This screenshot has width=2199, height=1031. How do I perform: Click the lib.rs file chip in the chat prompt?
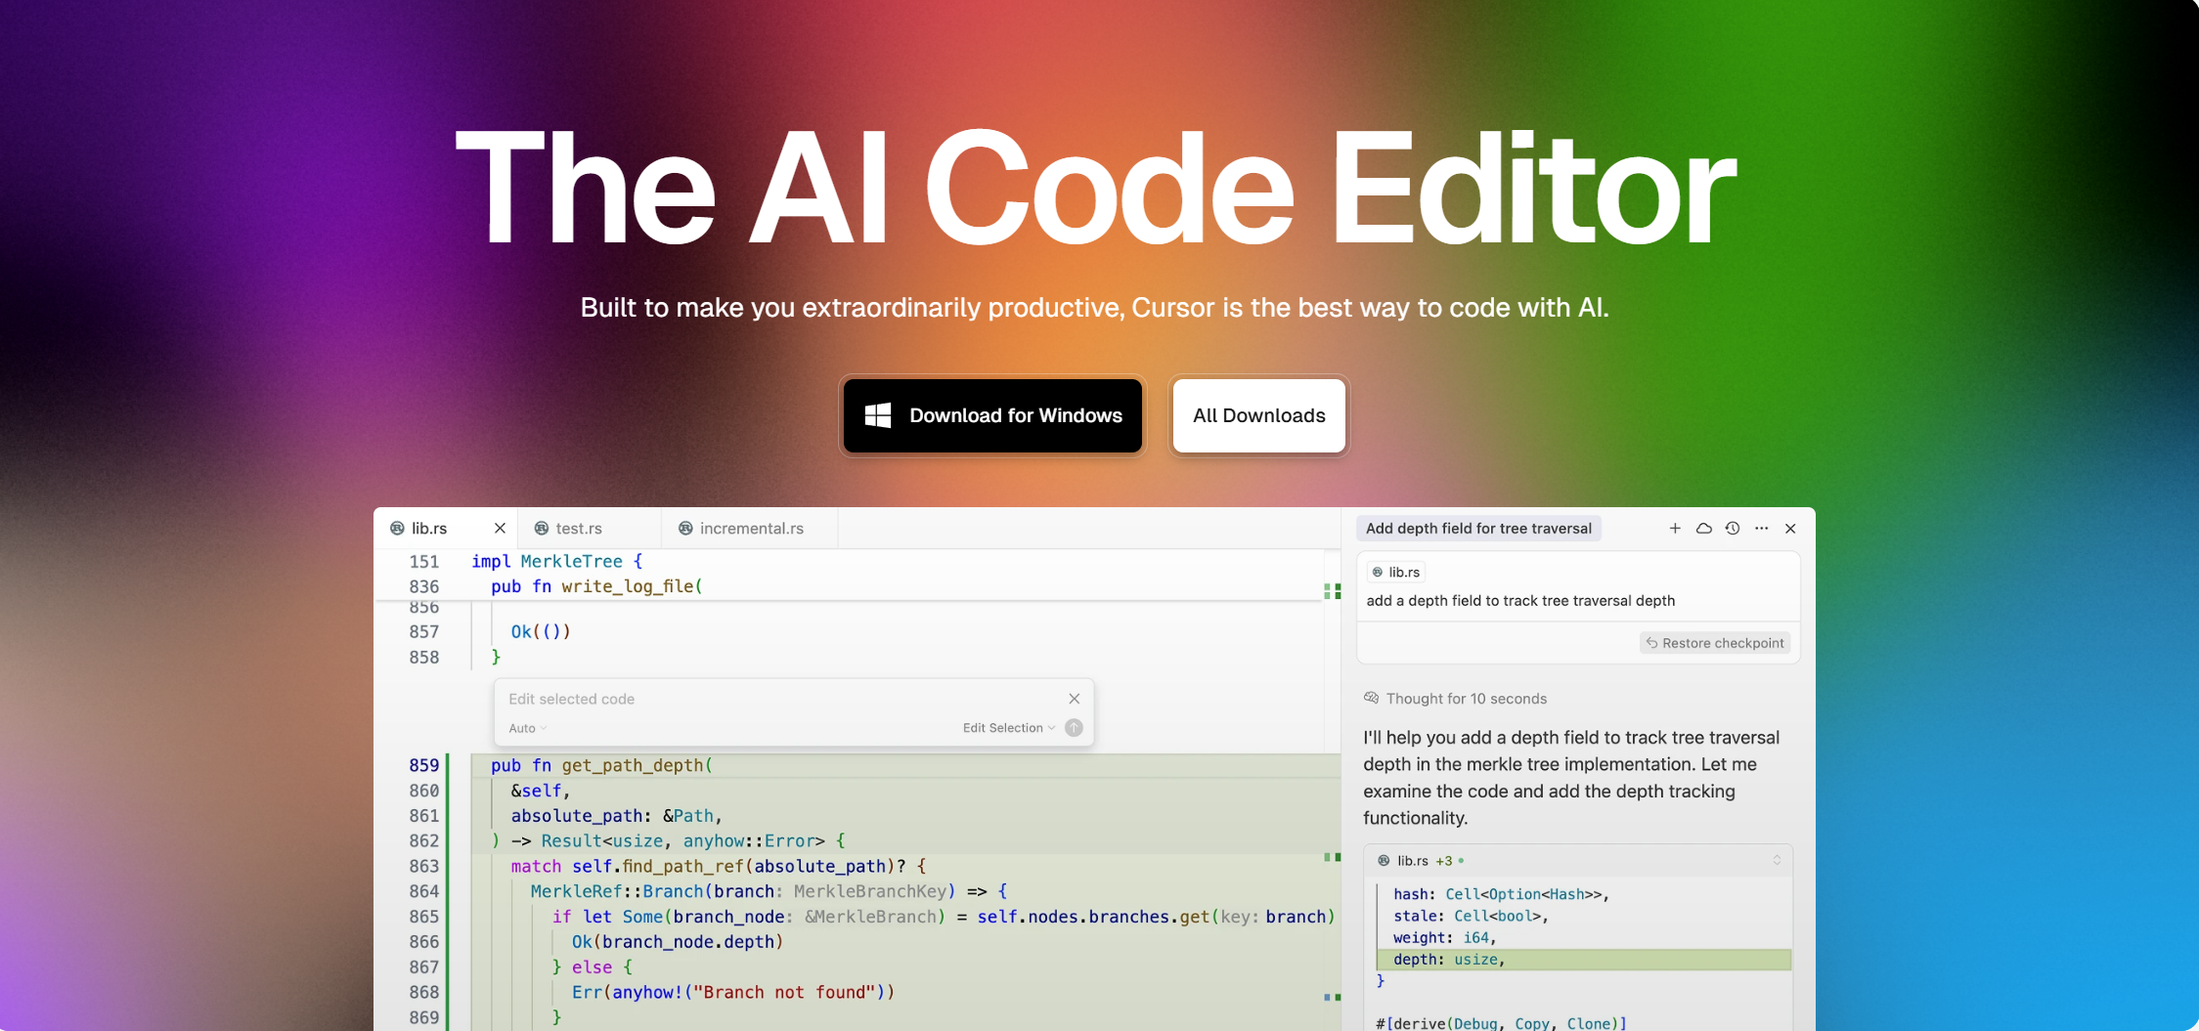click(x=1396, y=572)
